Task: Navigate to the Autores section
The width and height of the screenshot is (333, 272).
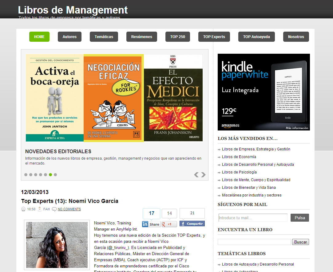Action: click(69, 37)
